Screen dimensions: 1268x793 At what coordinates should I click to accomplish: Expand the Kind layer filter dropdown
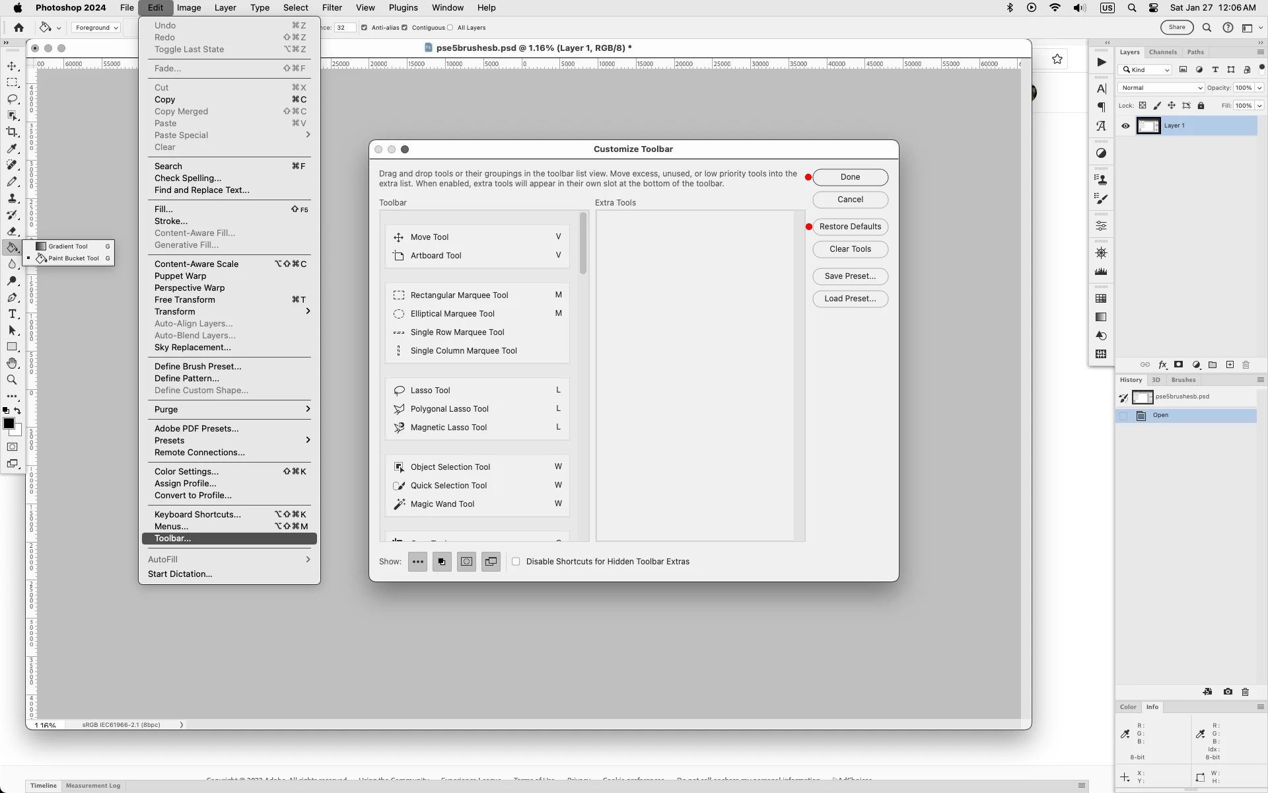1146,70
